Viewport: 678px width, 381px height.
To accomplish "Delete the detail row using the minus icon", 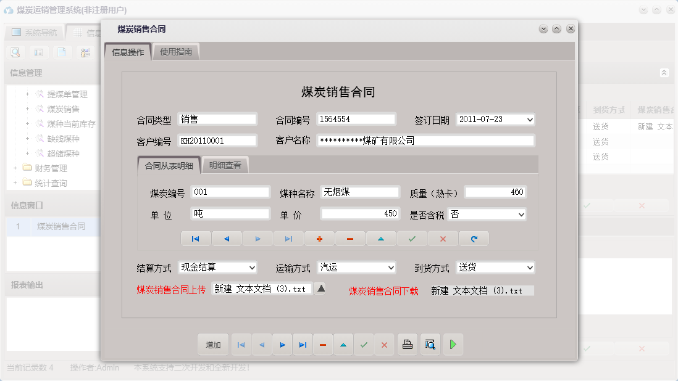I will (350, 238).
